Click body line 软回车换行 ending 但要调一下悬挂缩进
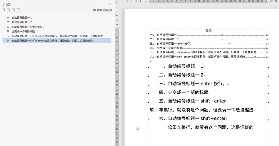The image size is (279, 146). pyautogui.click(x=201, y=110)
